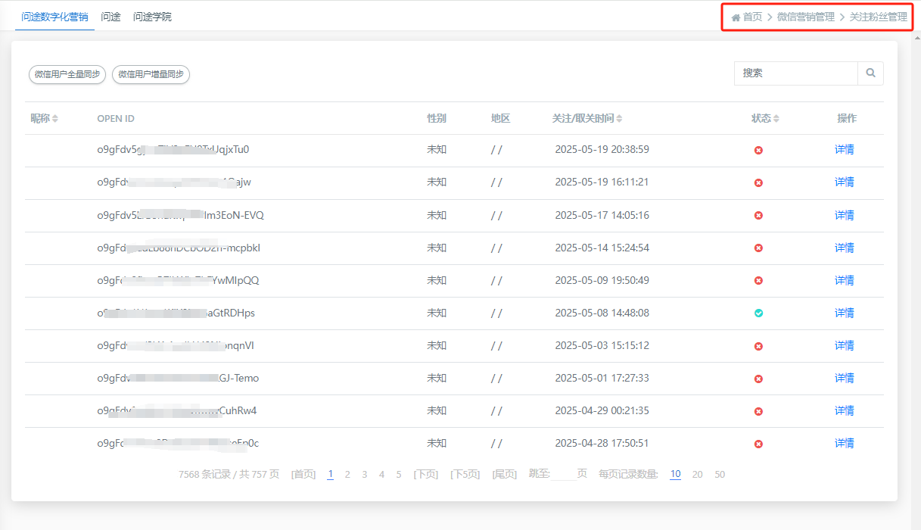The image size is (921, 530).
Task: Click the 性别 column header
Action: (x=437, y=119)
